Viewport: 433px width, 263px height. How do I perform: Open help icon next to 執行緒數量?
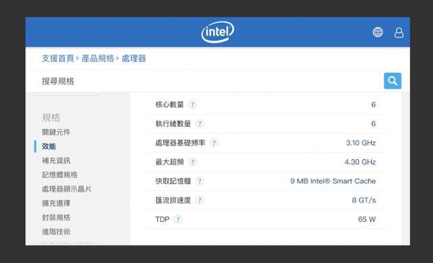(200, 124)
